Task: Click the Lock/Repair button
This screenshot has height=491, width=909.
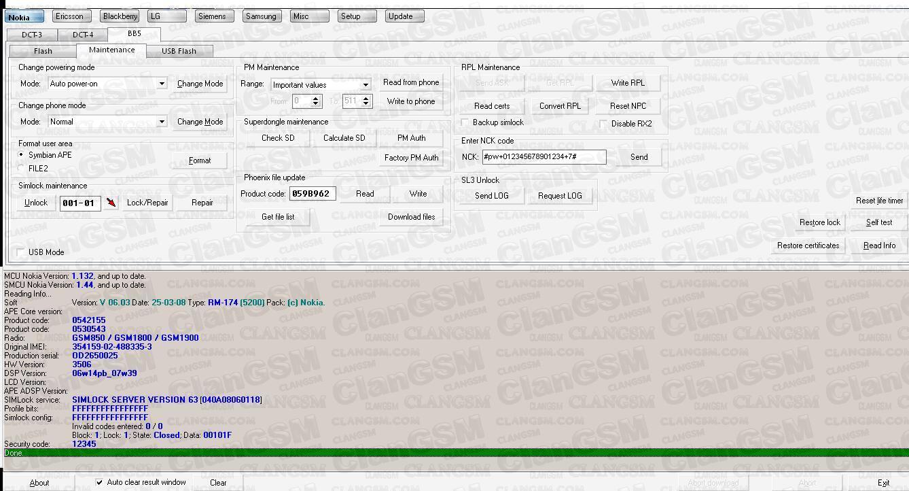Action: tap(147, 203)
